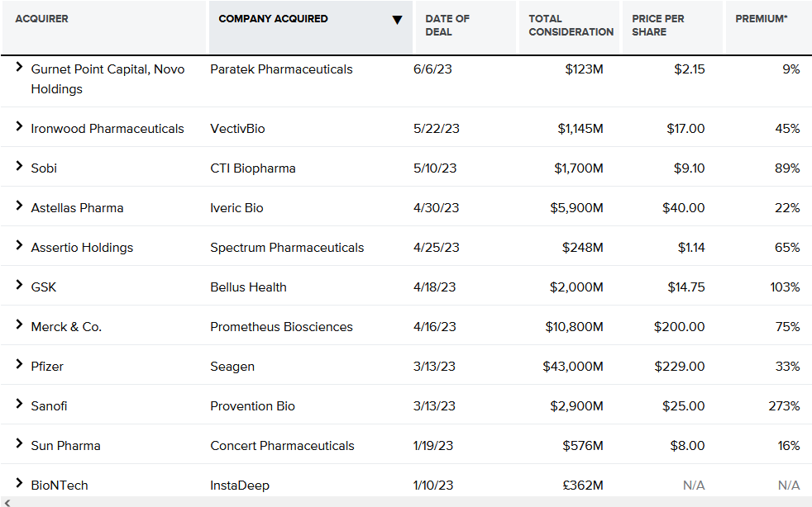Viewport: 812px width, 507px height.
Task: Click the $576M total consideration
Action: 583,446
